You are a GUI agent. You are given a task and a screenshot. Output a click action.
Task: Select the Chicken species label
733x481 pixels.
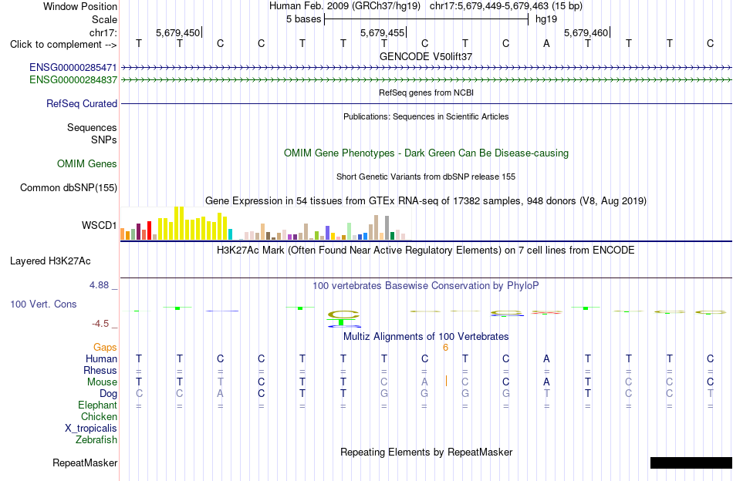coord(99,416)
